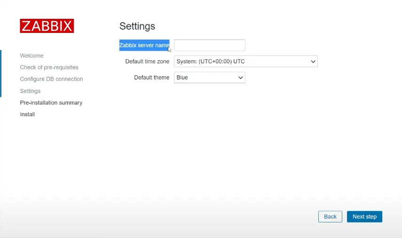Click the Zabbix logo
This screenshot has height=238, width=402.
47,26
